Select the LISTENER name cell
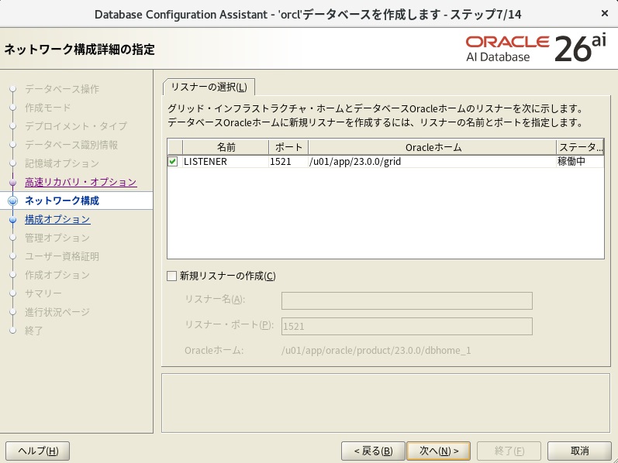The width and height of the screenshot is (618, 463). [x=226, y=161]
